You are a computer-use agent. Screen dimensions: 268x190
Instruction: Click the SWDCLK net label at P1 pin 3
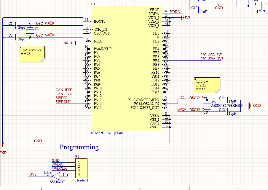pos(59,168)
